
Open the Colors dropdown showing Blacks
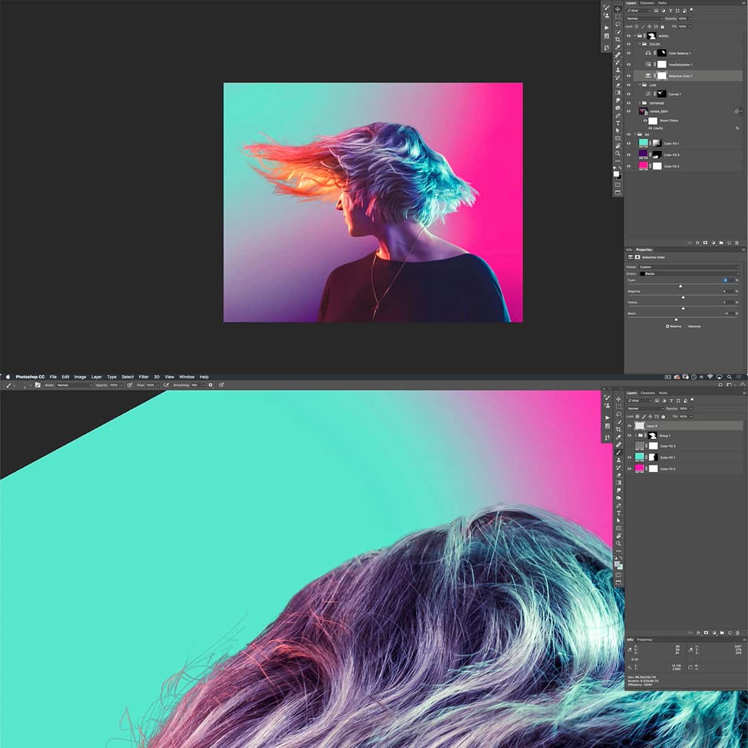689,274
